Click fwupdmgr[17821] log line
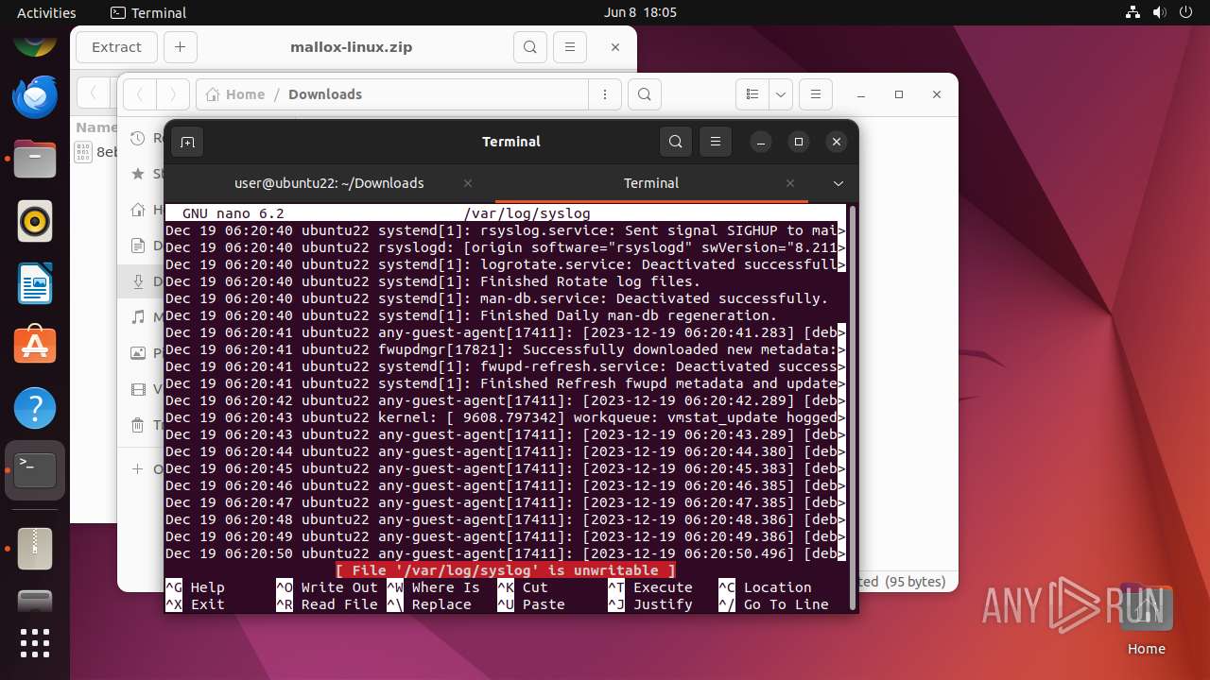This screenshot has height=680, width=1210. tap(506, 349)
